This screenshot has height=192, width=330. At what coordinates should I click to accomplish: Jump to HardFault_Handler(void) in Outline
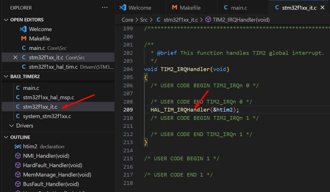point(52,165)
